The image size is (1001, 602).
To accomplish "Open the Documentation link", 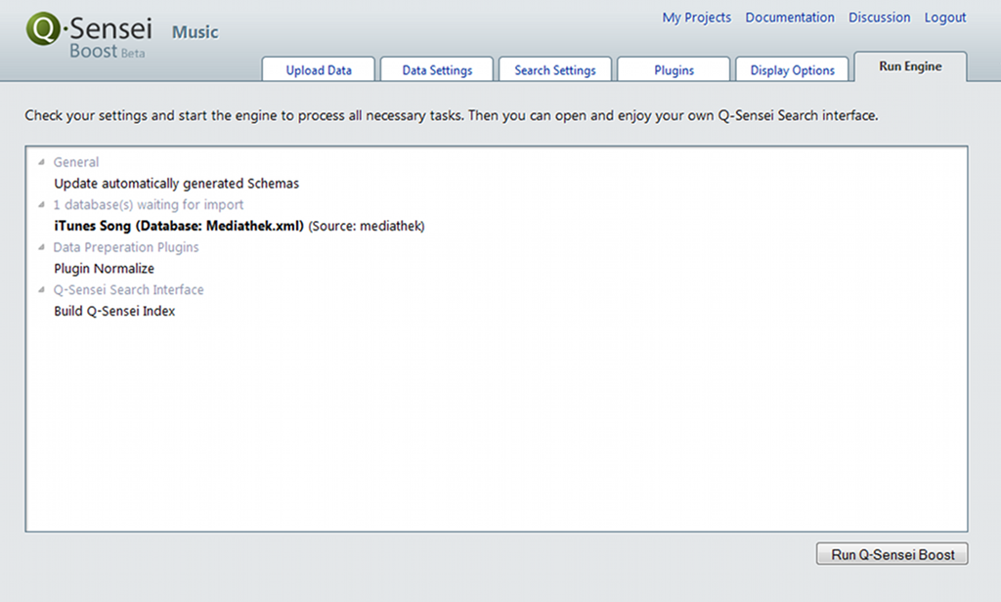I will coord(790,18).
